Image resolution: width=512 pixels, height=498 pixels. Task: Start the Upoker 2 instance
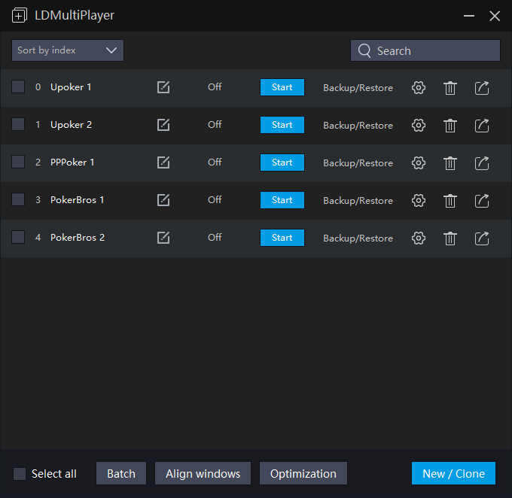[x=282, y=125]
